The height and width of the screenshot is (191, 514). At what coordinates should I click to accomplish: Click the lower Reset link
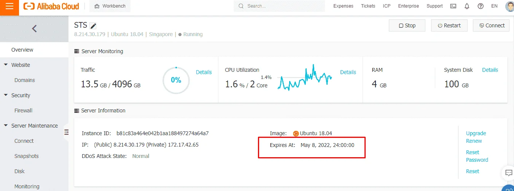pos(473,171)
